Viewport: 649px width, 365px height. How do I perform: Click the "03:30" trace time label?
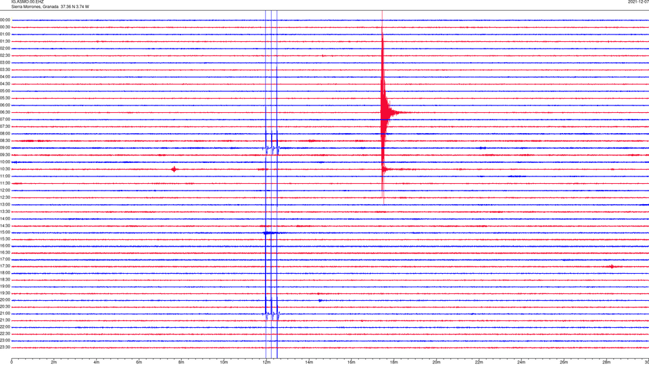click(x=5, y=70)
